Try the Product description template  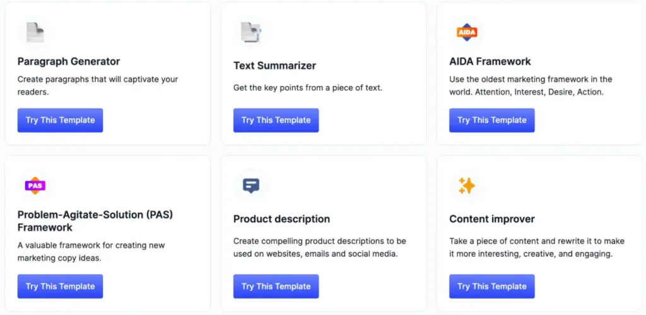276,287
